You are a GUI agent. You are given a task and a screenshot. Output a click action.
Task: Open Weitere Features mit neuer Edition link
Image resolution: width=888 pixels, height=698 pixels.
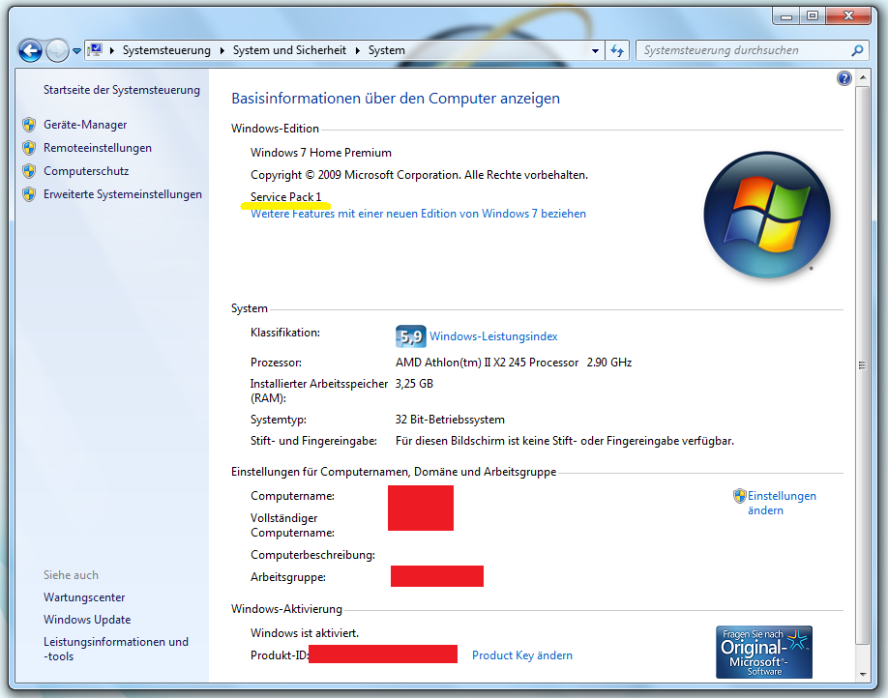coord(419,214)
